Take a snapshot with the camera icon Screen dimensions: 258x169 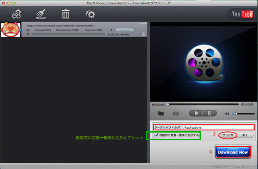tap(175, 113)
